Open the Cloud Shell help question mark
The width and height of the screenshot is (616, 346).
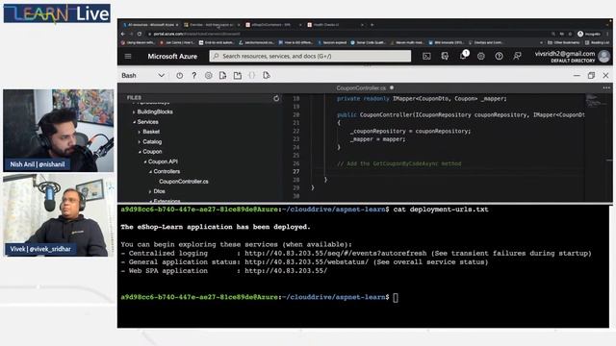[x=194, y=75]
